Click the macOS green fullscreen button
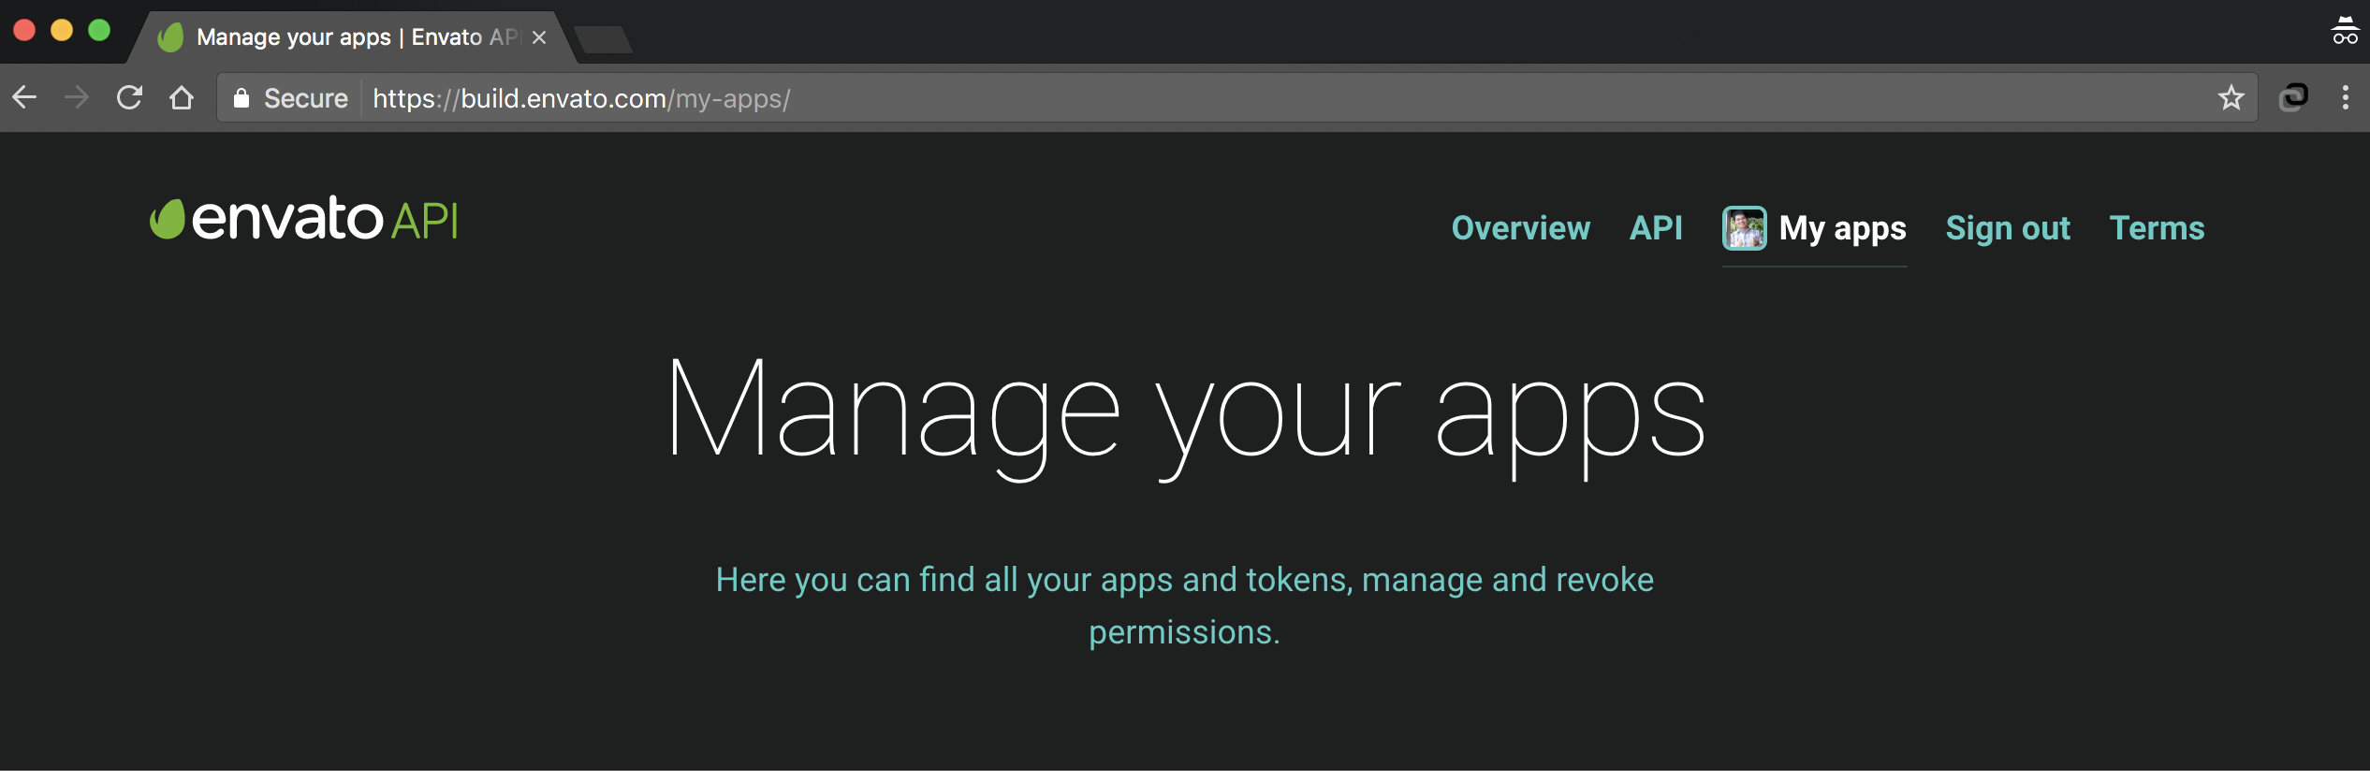 (x=99, y=30)
